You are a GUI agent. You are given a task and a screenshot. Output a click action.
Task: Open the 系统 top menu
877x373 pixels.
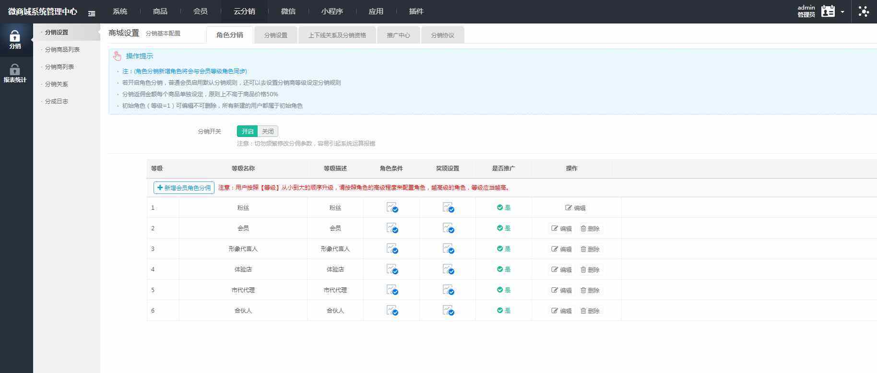point(120,11)
